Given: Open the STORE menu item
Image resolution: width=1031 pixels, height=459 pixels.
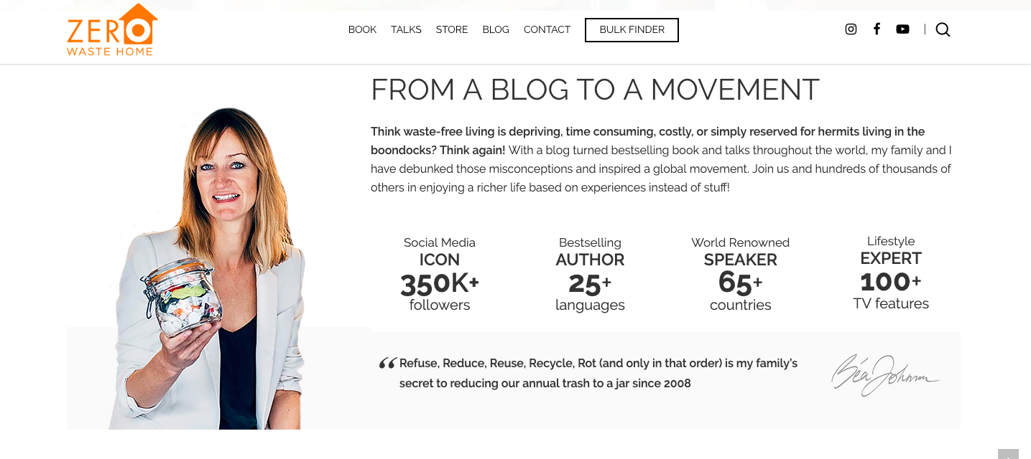Looking at the screenshot, I should point(452,29).
